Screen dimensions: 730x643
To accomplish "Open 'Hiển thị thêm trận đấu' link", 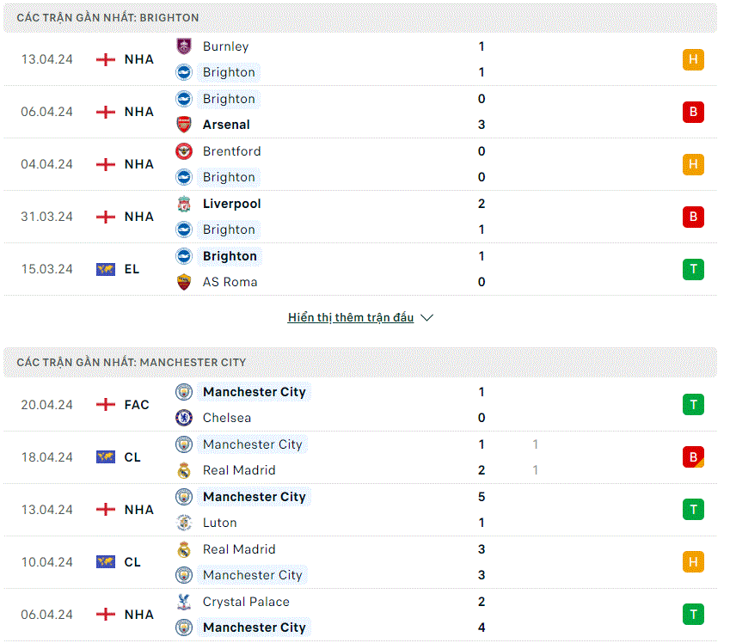I will click(x=351, y=317).
